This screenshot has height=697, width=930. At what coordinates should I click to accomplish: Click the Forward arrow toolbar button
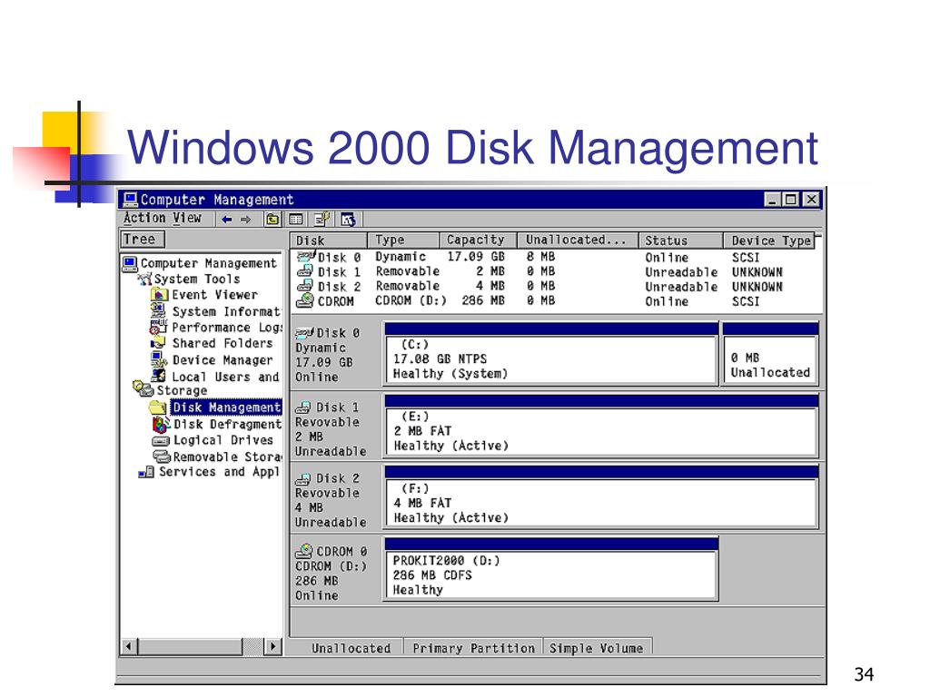coord(245,220)
